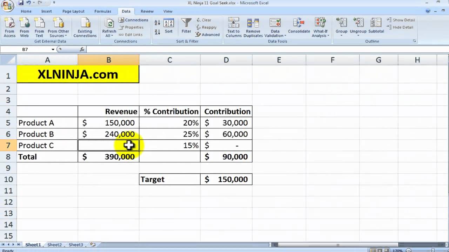
Task: Import data From Access
Action: click(9, 28)
